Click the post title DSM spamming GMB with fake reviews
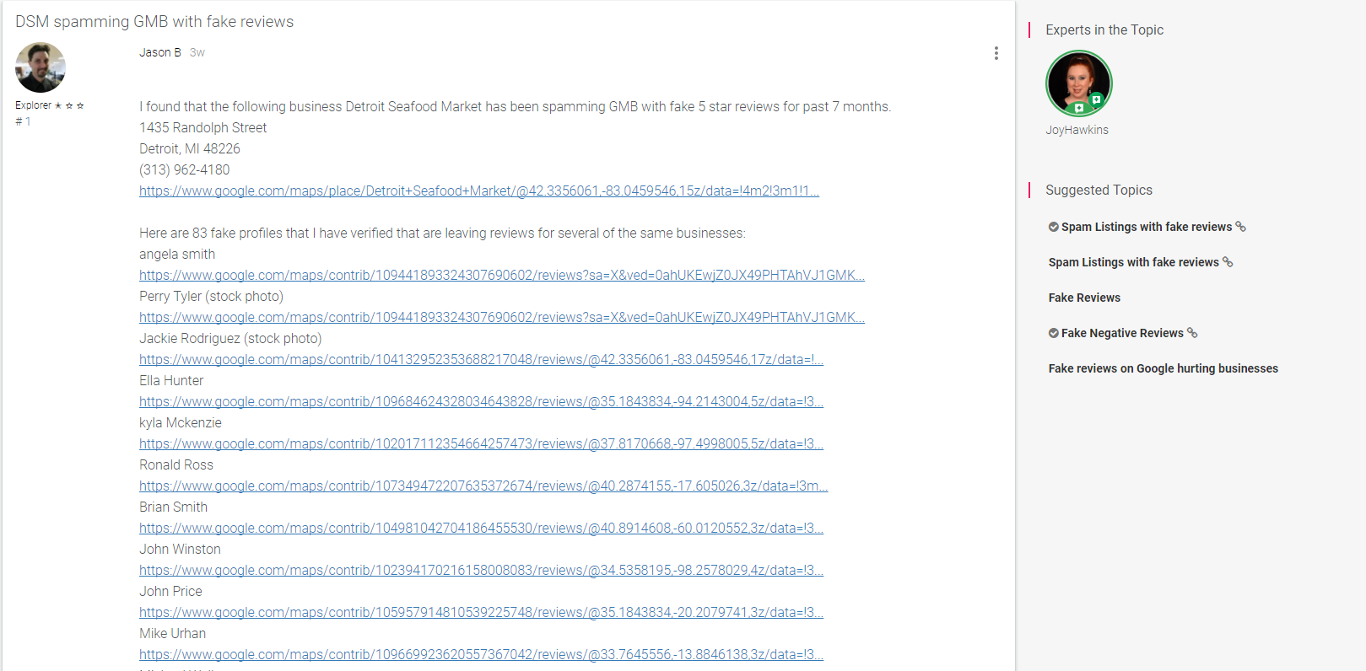 pos(154,22)
